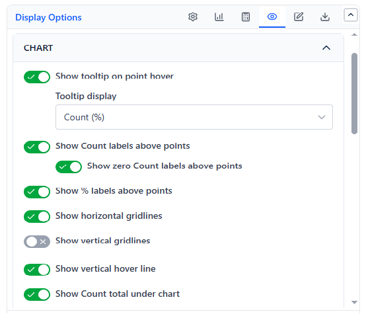Open the edit pencil icon tab
The image size is (366, 318).
click(x=299, y=17)
